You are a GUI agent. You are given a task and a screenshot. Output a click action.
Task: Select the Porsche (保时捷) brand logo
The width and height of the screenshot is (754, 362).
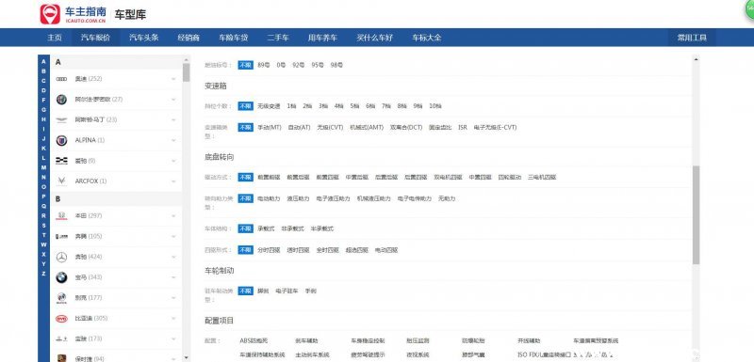(x=61, y=358)
